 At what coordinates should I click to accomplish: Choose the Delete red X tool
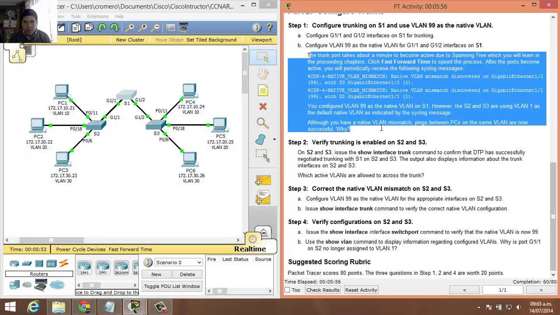[x=263, y=107]
